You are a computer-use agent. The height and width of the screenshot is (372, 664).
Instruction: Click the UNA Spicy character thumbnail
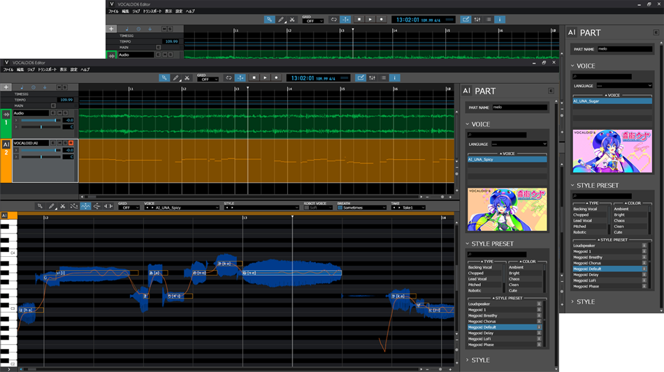coord(507,209)
